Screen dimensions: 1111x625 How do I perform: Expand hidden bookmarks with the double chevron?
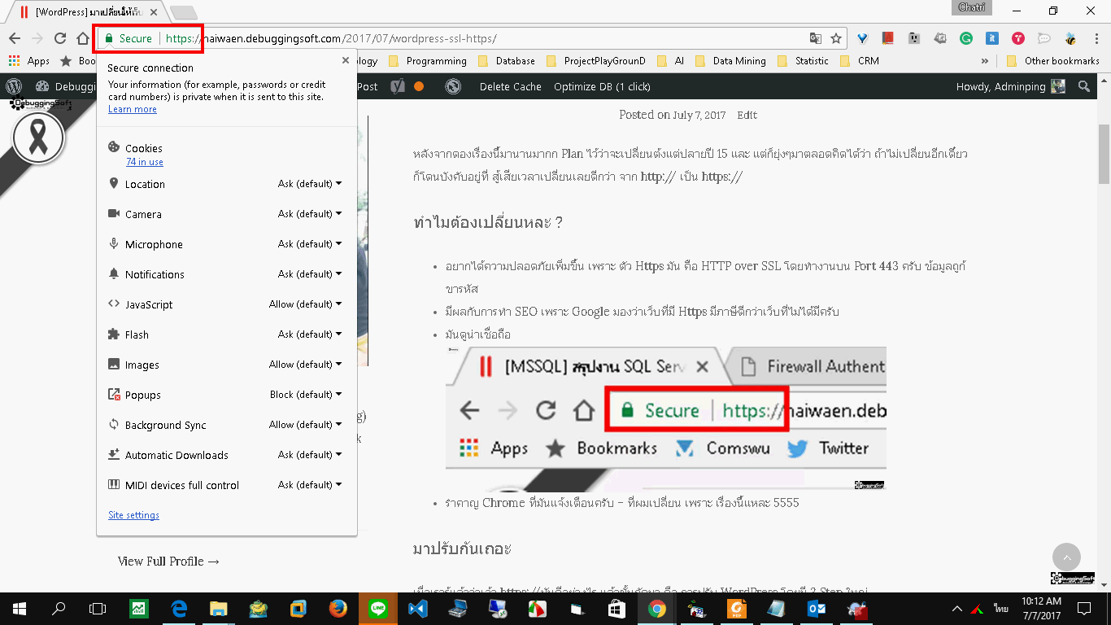click(985, 61)
